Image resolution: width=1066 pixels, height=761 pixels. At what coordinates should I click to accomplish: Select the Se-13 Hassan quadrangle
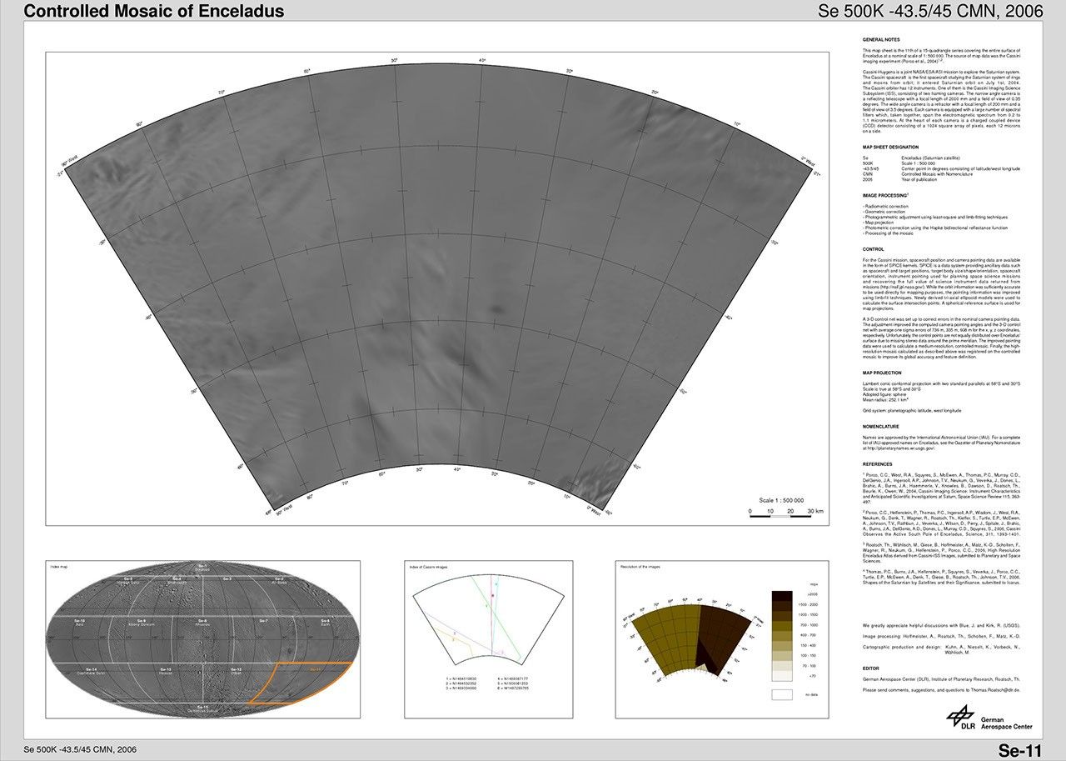165,670
